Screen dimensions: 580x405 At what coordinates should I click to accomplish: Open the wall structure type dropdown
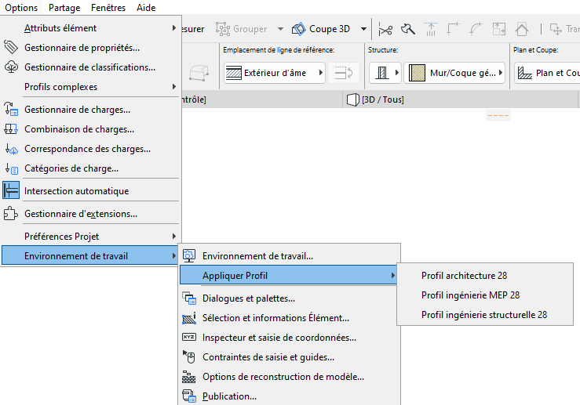tap(385, 73)
